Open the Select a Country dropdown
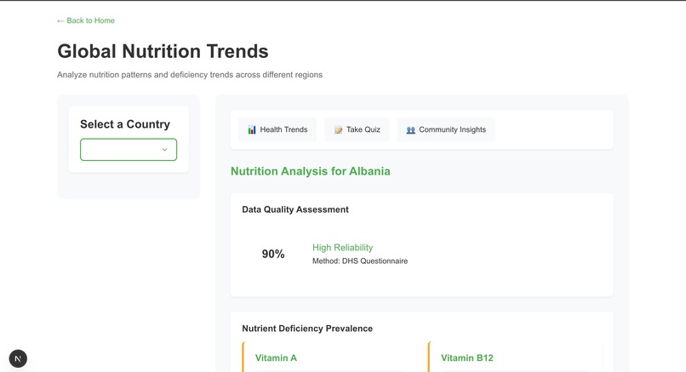 tap(129, 150)
